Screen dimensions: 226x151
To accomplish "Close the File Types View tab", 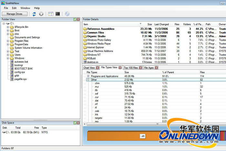I will 120,67.
